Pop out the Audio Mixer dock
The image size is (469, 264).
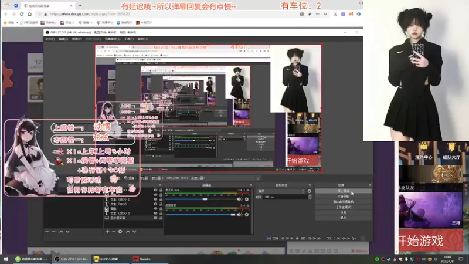[251, 185]
